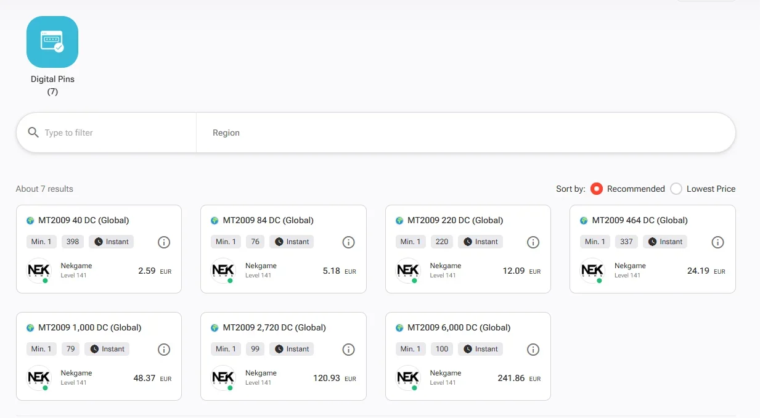Viewport: 760px width, 418px height.
Task: Click the search magnifier icon in filter bar
Action: point(33,133)
